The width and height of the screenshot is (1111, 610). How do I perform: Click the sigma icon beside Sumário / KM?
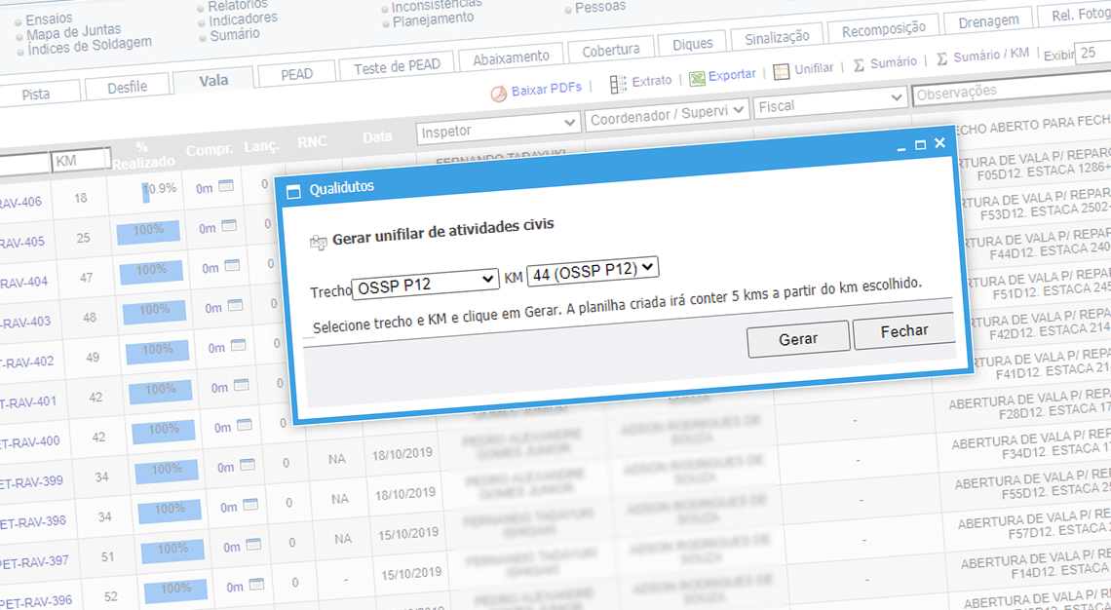941,58
